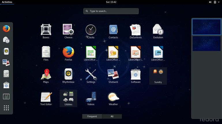This screenshot has height=124, width=222.
Task: Open the Boxes application
Action: 46,31
